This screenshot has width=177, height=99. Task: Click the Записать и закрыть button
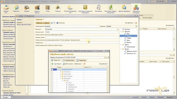point(43,23)
